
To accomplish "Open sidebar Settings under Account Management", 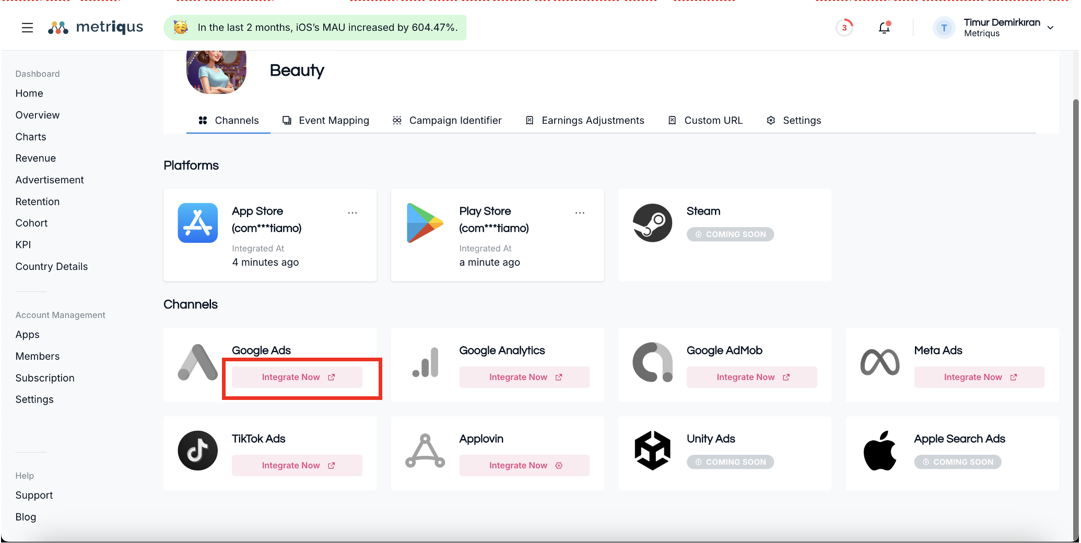I will 34,399.
